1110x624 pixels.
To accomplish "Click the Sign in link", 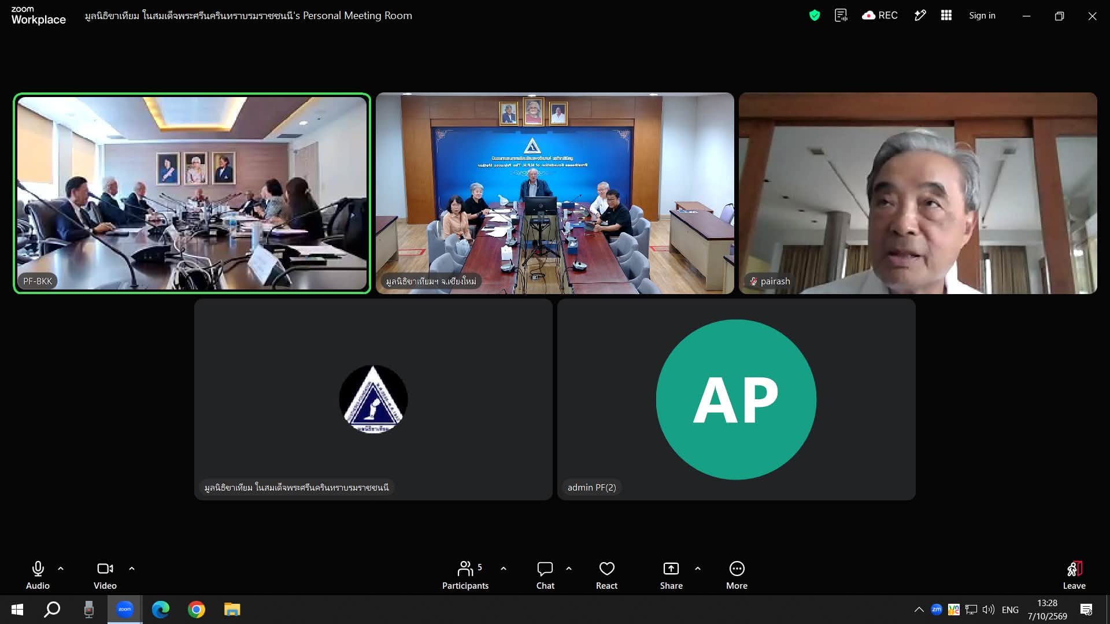I will 982,16.
